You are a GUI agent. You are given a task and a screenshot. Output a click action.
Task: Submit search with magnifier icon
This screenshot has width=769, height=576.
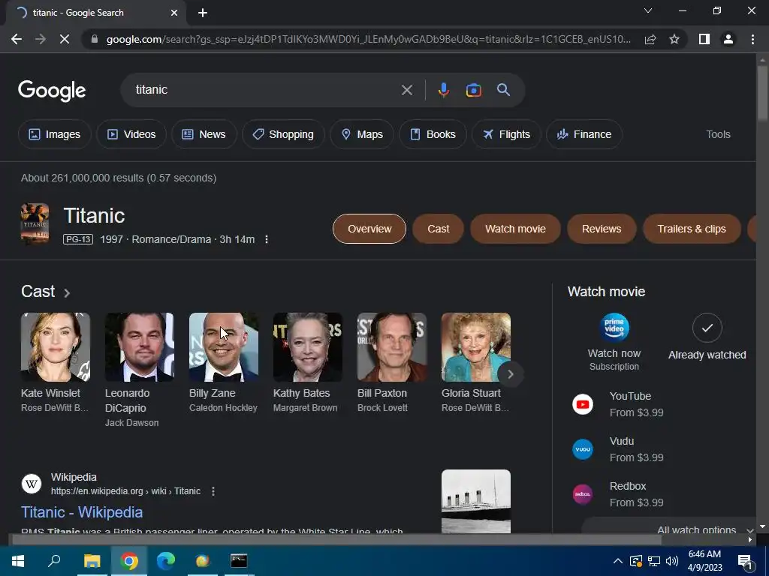[x=503, y=90]
